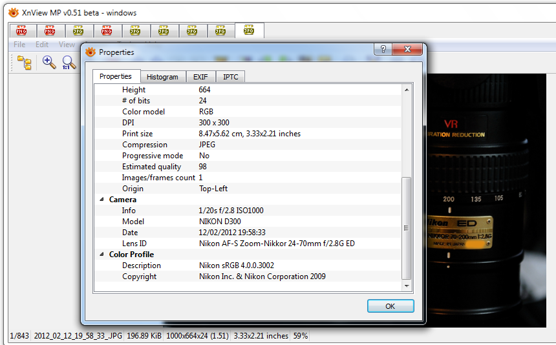Click the Color model RGB row
This screenshot has width=556, height=345.
click(248, 112)
